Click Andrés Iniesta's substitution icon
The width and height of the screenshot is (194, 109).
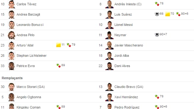tap(157, 4)
